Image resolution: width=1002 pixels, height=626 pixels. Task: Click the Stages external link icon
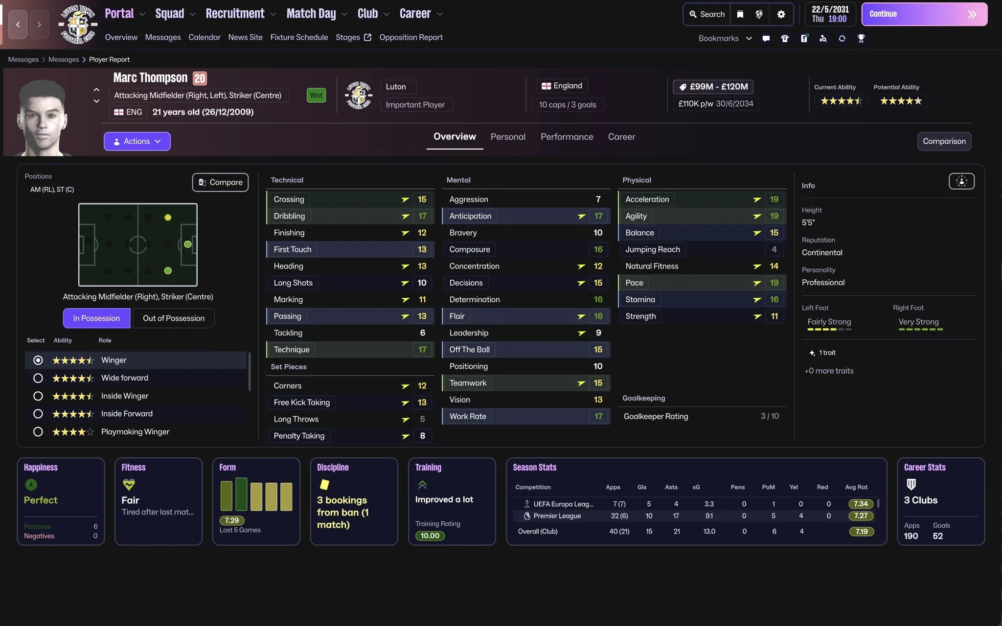click(367, 37)
